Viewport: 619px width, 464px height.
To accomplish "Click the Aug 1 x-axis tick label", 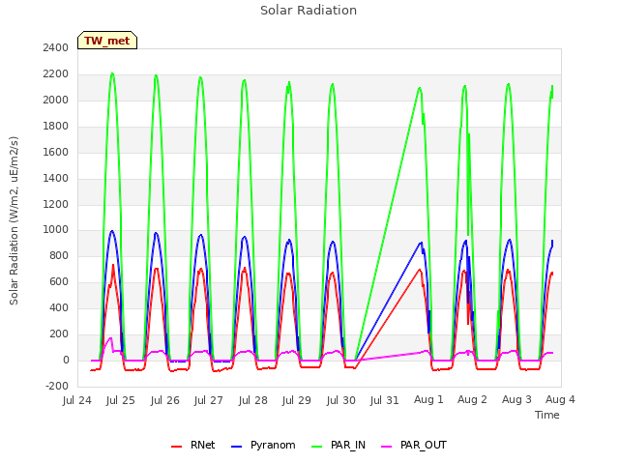I will (x=428, y=399).
